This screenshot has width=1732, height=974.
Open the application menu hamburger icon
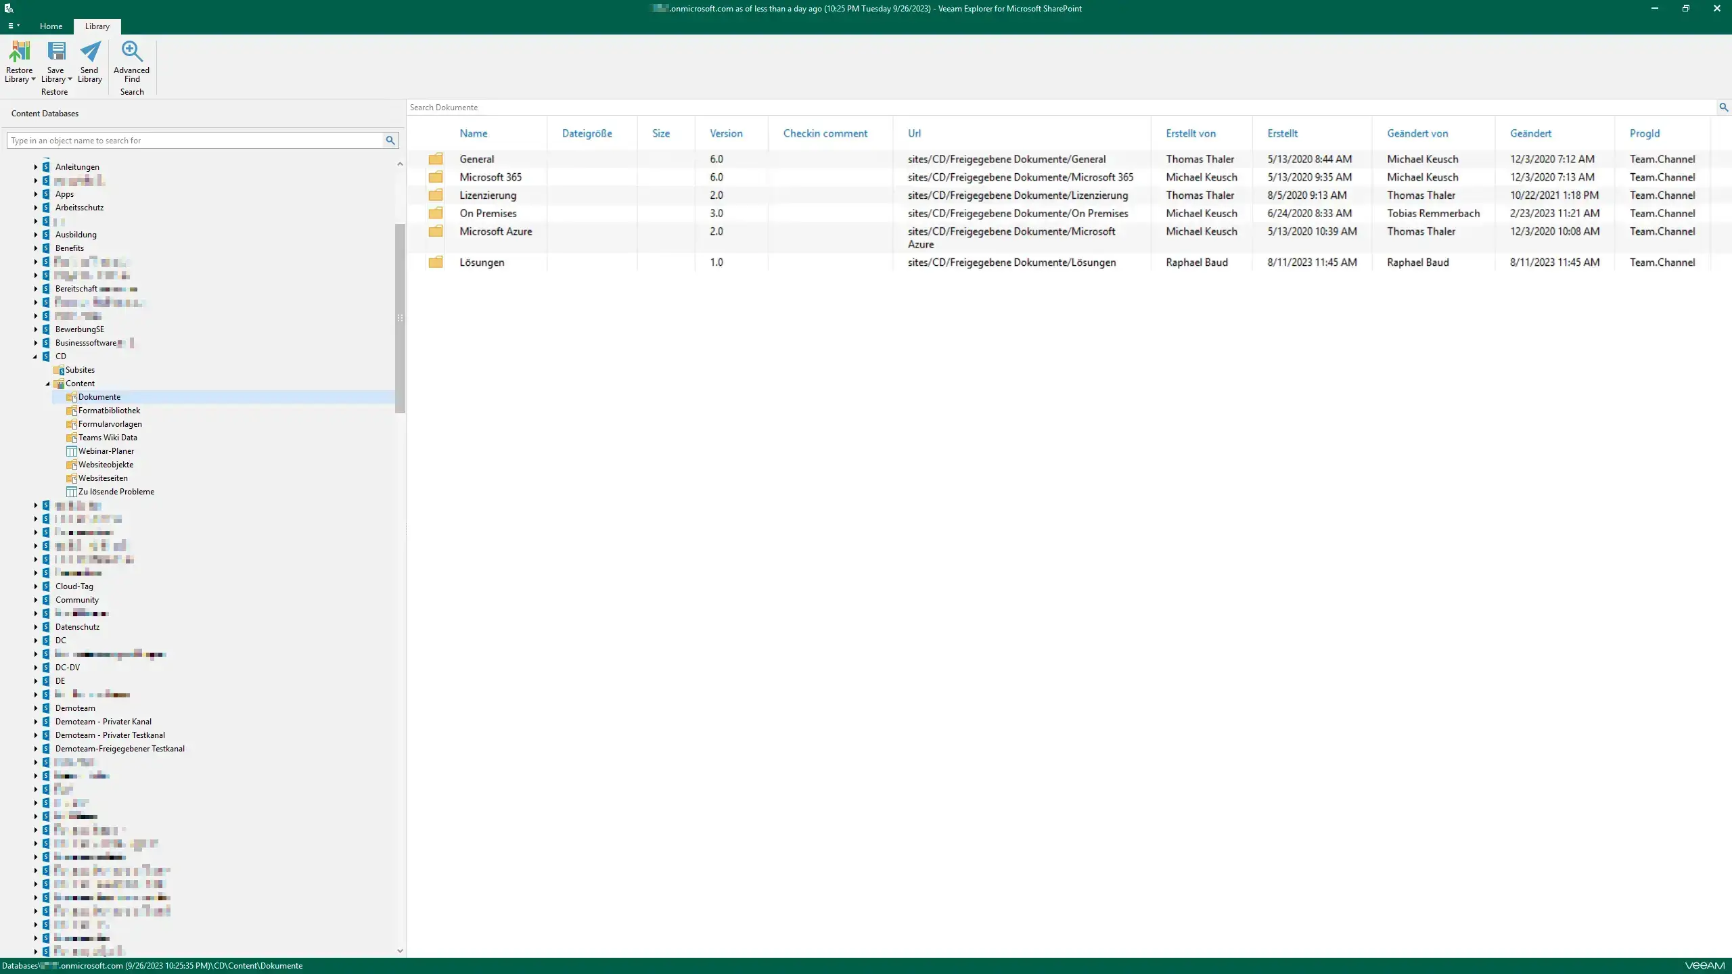tap(14, 26)
